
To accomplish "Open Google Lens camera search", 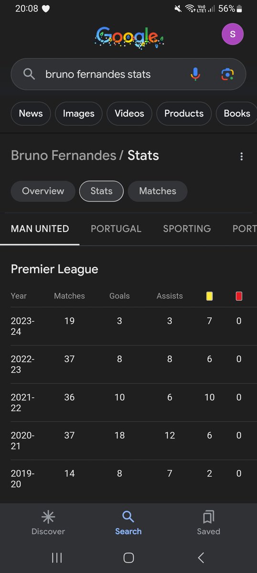I will (x=227, y=74).
